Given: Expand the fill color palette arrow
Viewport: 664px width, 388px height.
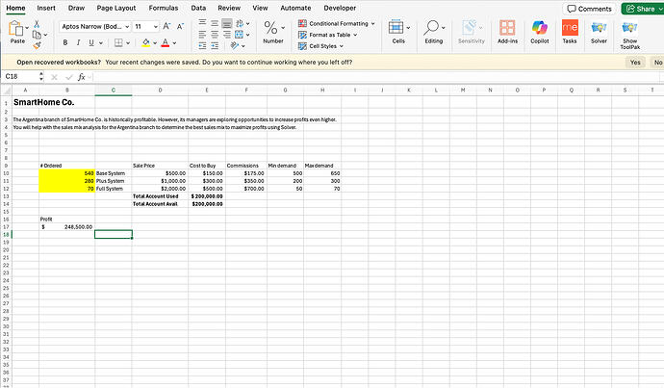Looking at the screenshot, I should (x=155, y=43).
